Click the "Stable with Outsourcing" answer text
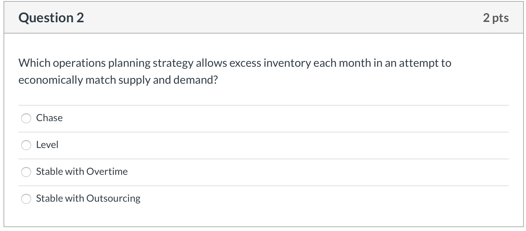 pos(88,199)
